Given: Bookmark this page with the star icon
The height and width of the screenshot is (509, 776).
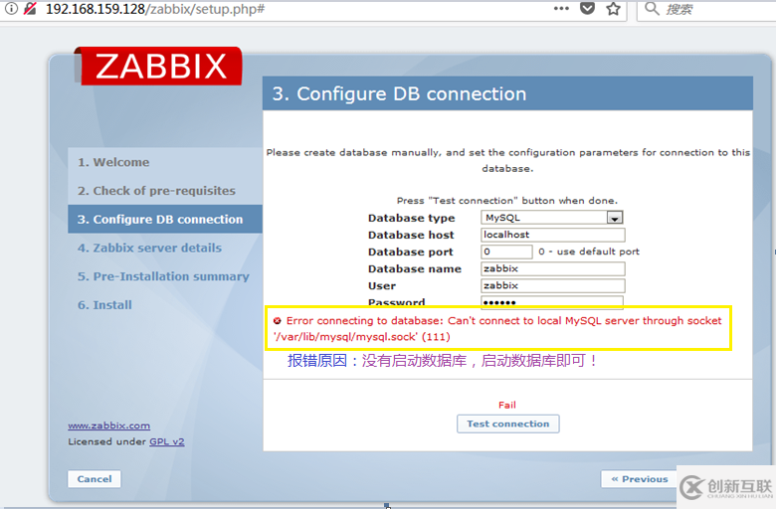Looking at the screenshot, I should (x=613, y=8).
